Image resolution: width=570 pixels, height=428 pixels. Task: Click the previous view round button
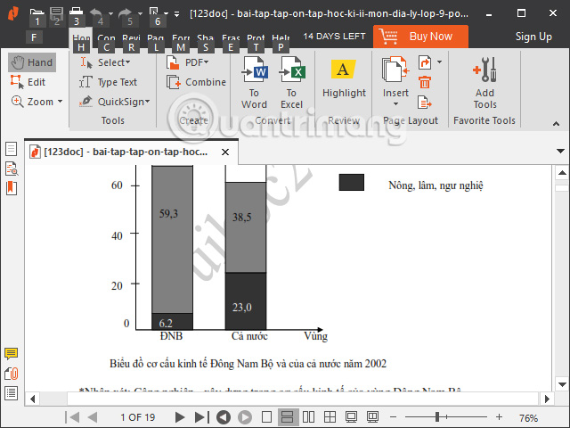click(224, 417)
